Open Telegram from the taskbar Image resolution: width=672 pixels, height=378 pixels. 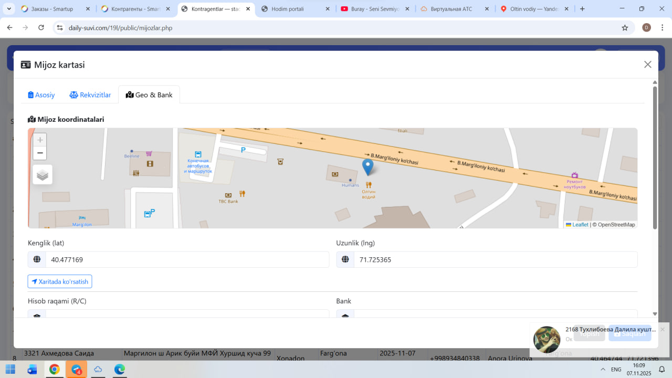pos(77,369)
